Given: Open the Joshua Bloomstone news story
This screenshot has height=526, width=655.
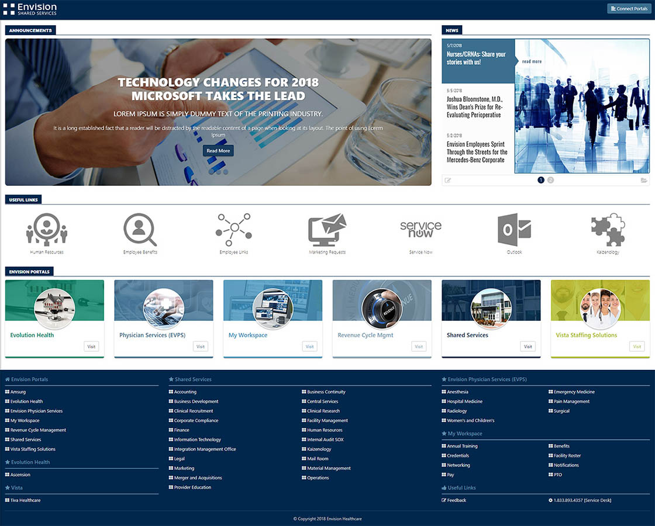Looking at the screenshot, I should [x=474, y=107].
